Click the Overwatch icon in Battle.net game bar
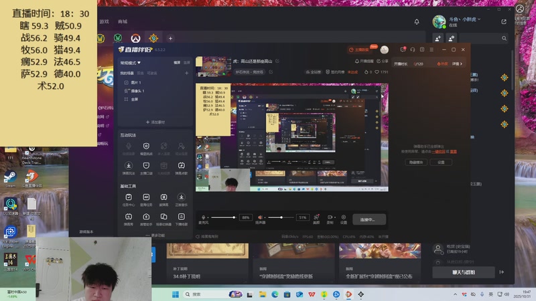The image size is (536, 301). (x=136, y=38)
